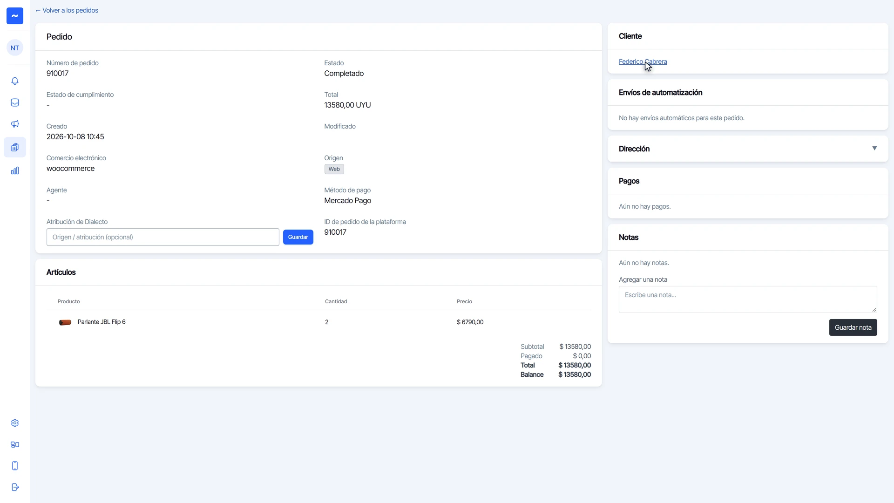Screen dimensions: 894x503
Task: Open the campaigns megaphone icon
Action: (x=15, y=124)
